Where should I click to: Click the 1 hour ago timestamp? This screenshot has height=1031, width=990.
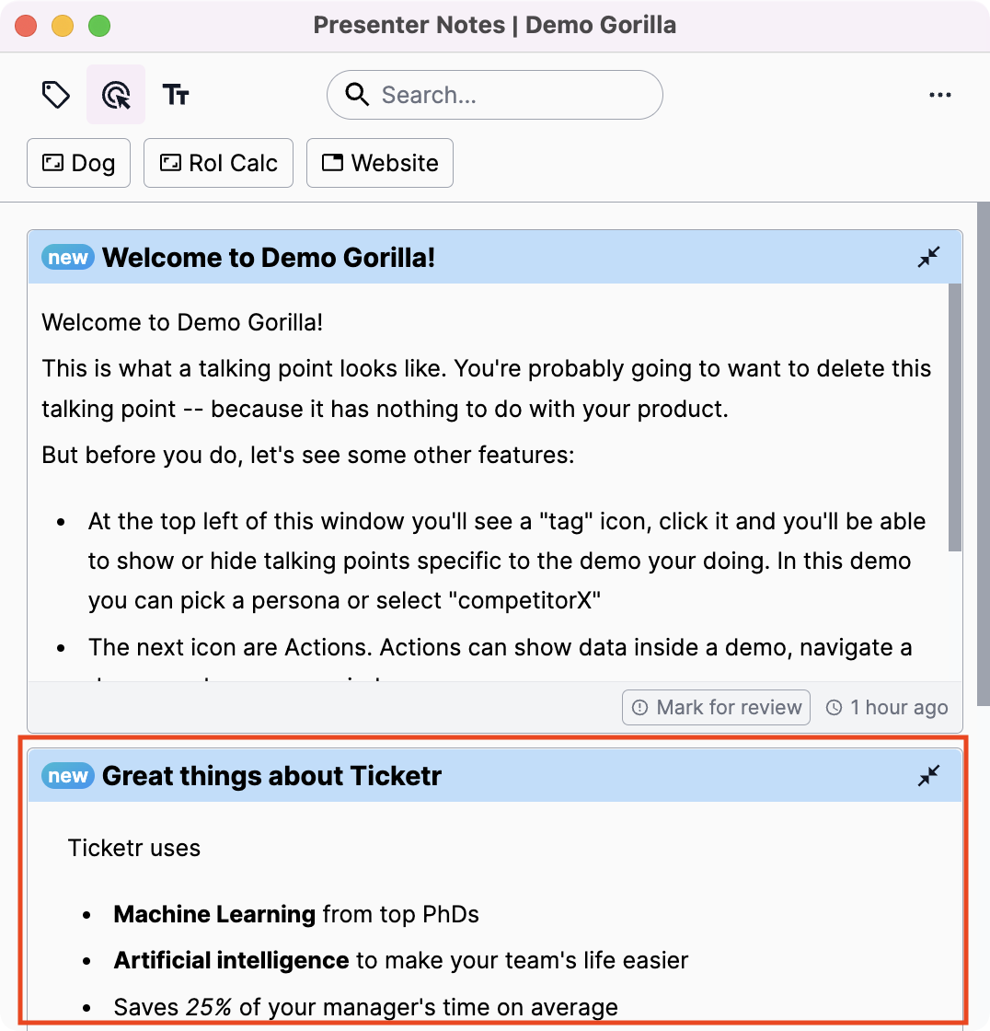pos(887,707)
